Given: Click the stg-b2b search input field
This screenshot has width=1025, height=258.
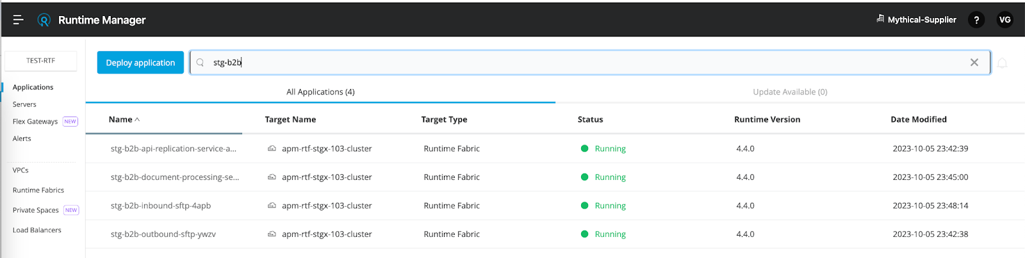Looking at the screenshot, I should (x=577, y=63).
